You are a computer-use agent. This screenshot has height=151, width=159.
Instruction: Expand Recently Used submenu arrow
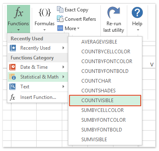pyautogui.click(x=63, y=48)
